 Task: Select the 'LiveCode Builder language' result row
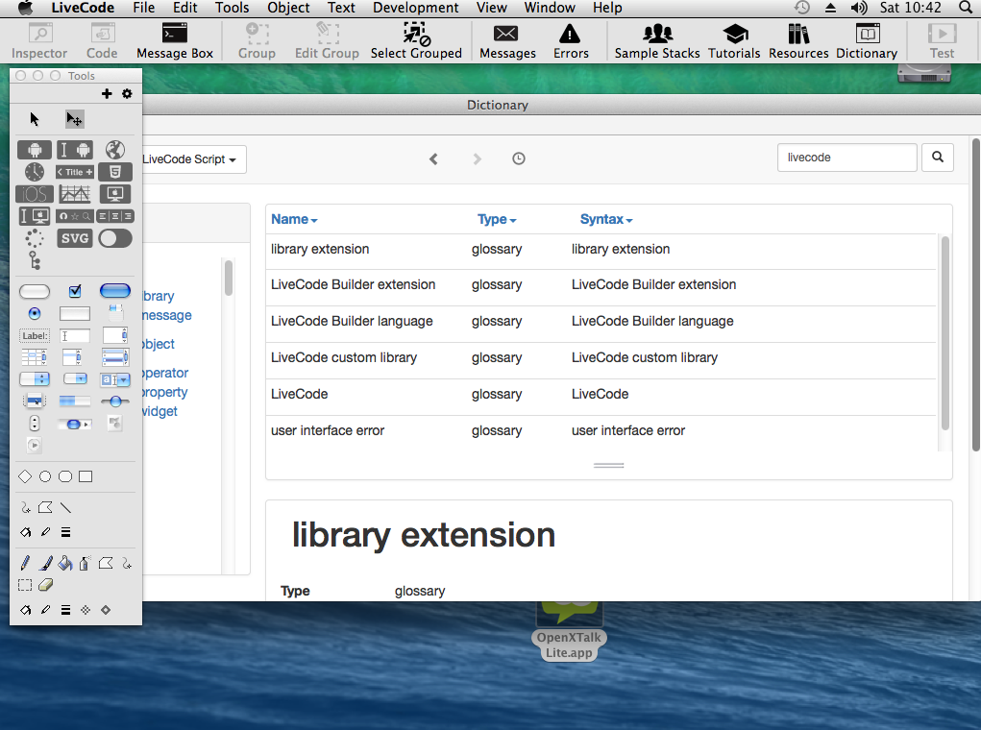click(601, 322)
